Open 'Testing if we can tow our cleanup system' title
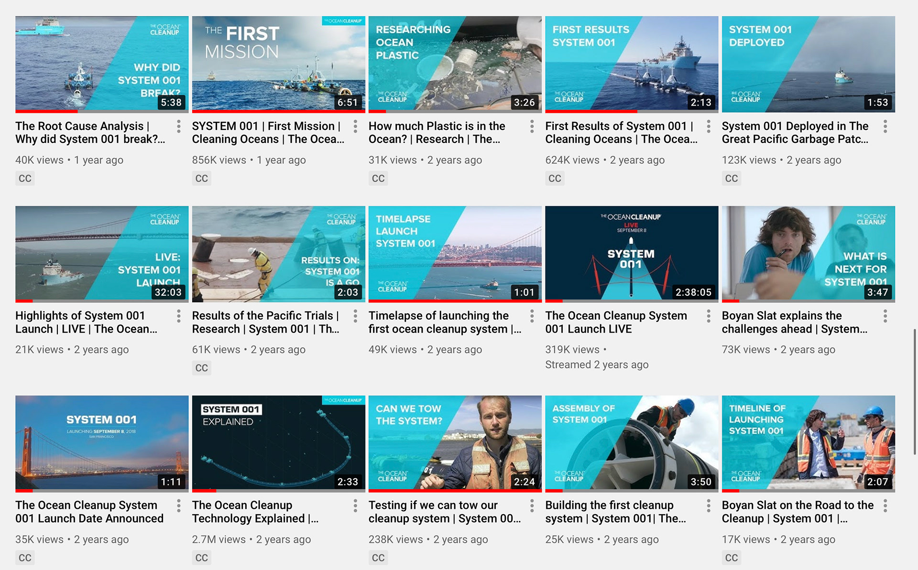The width and height of the screenshot is (918, 570). coord(445,512)
